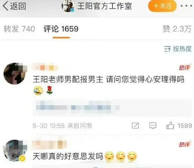Open the 王阳官方工作室 title link
This screenshot has width=194, height=168.
pos(105,6)
